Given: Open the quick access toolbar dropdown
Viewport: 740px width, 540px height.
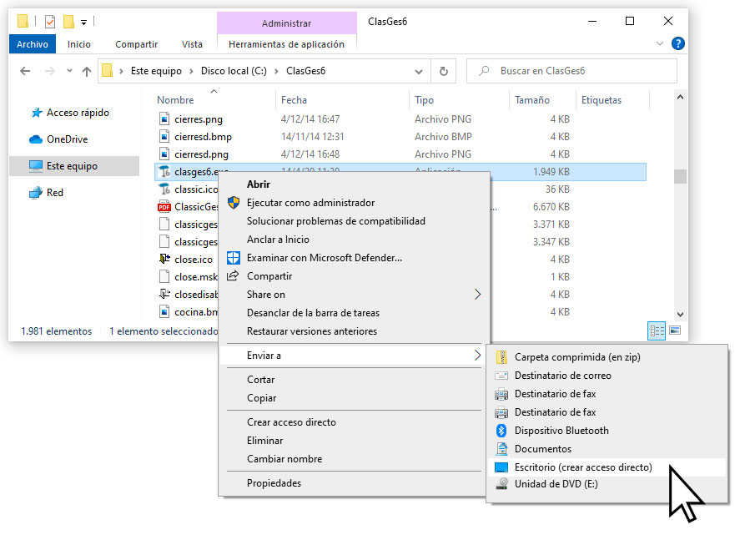Looking at the screenshot, I should point(83,22).
